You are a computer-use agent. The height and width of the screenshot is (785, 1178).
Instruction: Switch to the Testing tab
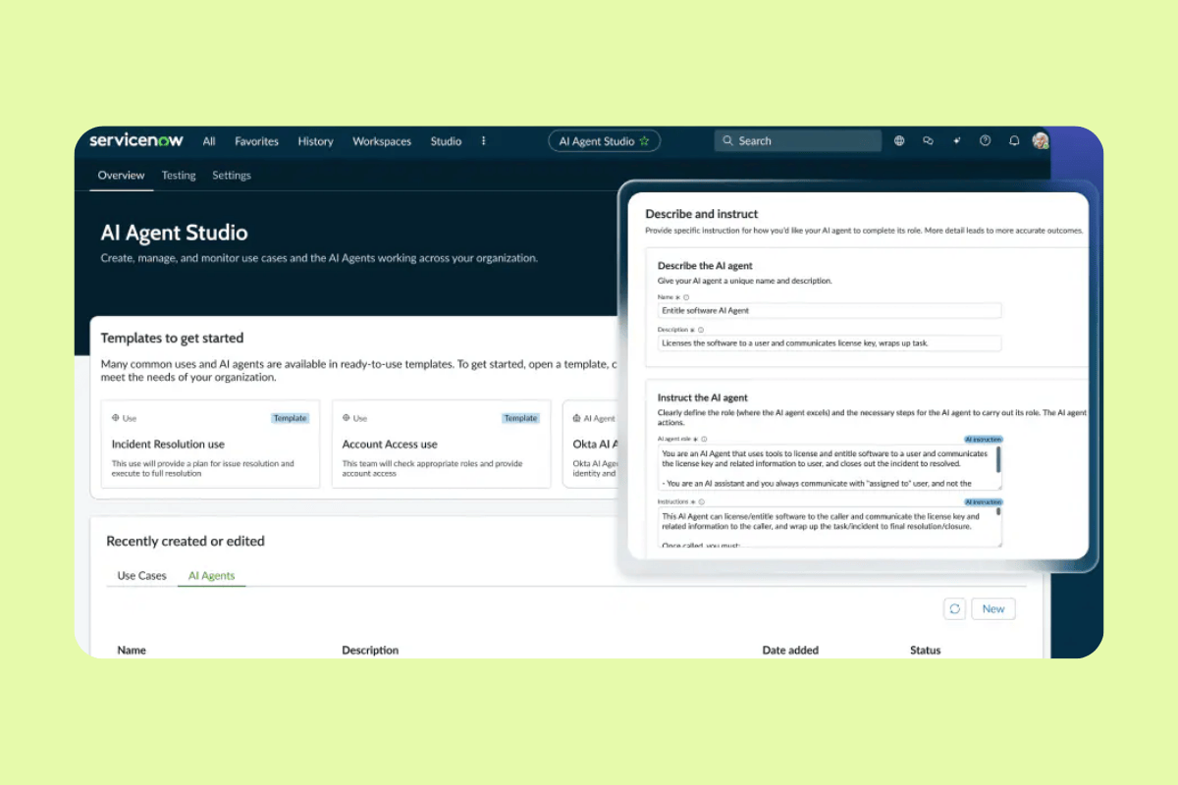[x=179, y=175]
